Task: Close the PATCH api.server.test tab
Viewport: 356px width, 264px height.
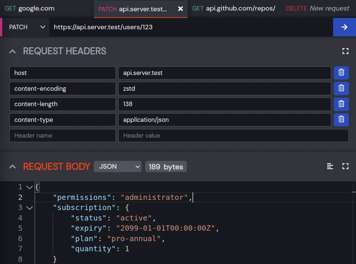Action: pyautogui.click(x=180, y=9)
